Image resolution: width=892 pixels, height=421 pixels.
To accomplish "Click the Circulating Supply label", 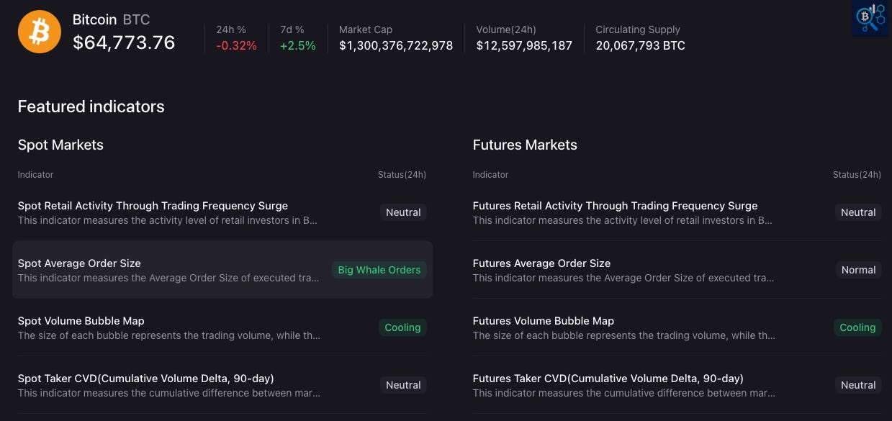I will tap(638, 30).
